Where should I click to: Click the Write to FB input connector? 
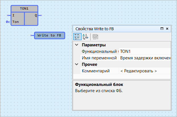pyautogui.click(x=32, y=35)
